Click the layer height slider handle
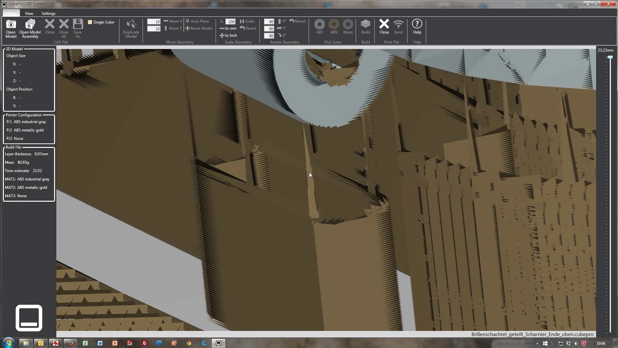Screen dimensions: 618x348 click(610, 57)
